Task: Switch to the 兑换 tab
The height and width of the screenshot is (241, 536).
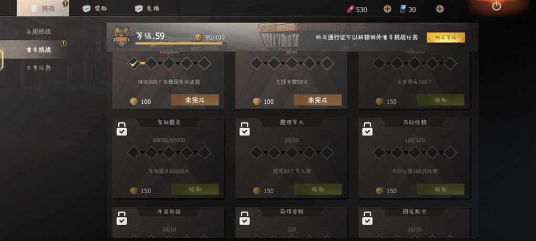Action: [147, 8]
